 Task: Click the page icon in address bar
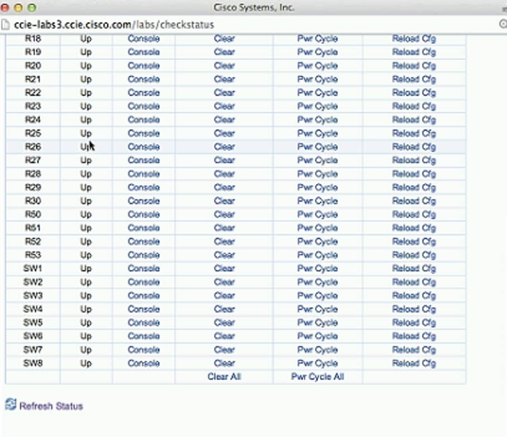click(6, 25)
